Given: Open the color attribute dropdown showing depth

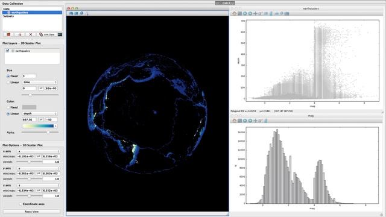Looking at the screenshot, I should tap(40, 113).
